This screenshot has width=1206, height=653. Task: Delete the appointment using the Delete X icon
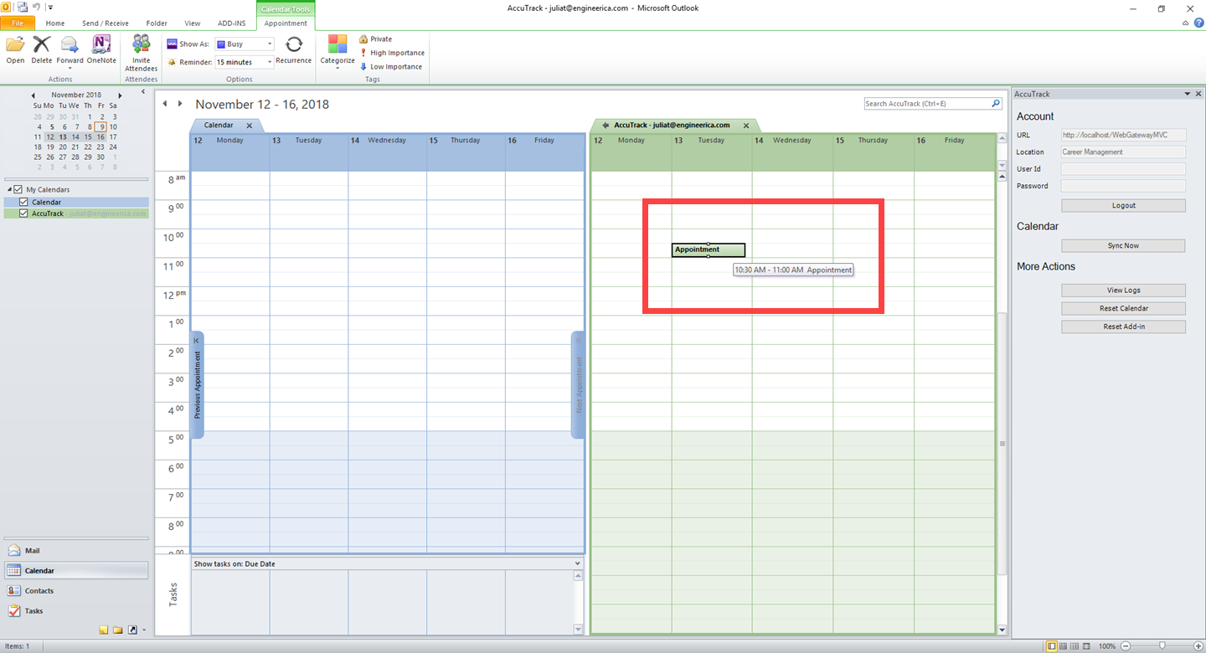coord(42,49)
